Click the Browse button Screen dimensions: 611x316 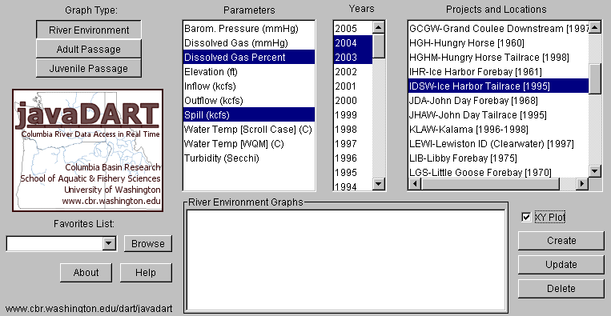coord(147,244)
